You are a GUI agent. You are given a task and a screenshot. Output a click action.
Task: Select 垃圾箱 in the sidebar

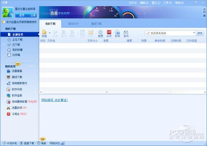pos(16,55)
